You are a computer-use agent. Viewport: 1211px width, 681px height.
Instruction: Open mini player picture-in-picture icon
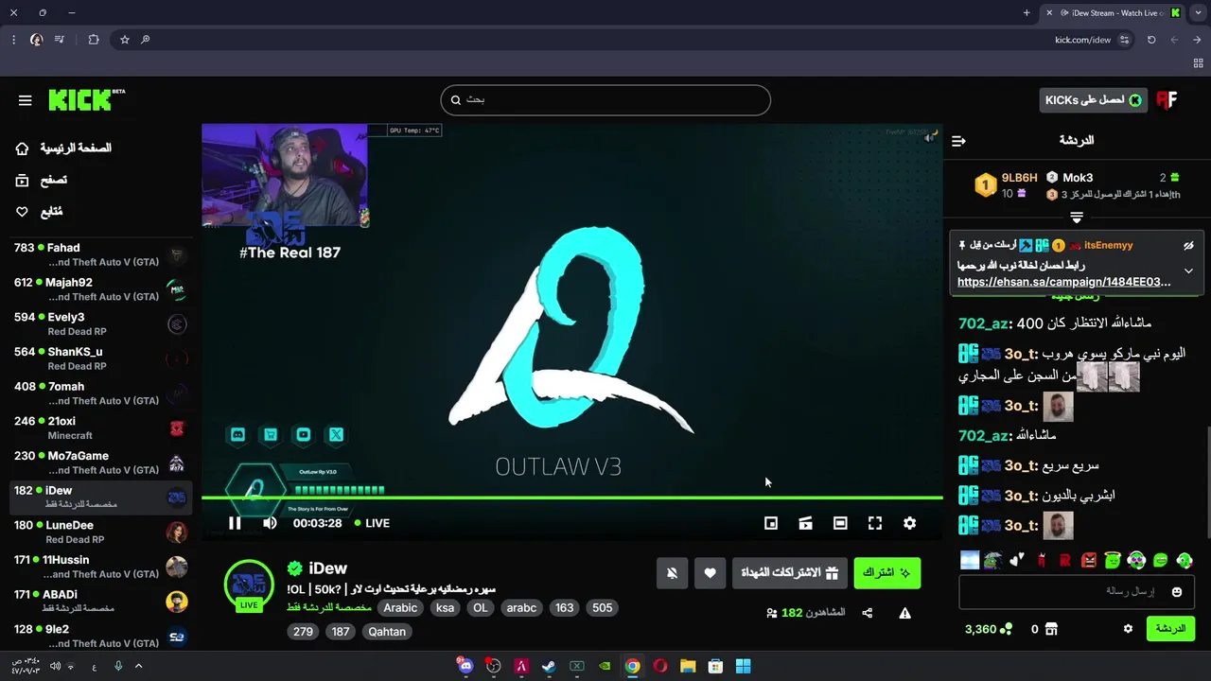pyautogui.click(x=771, y=523)
